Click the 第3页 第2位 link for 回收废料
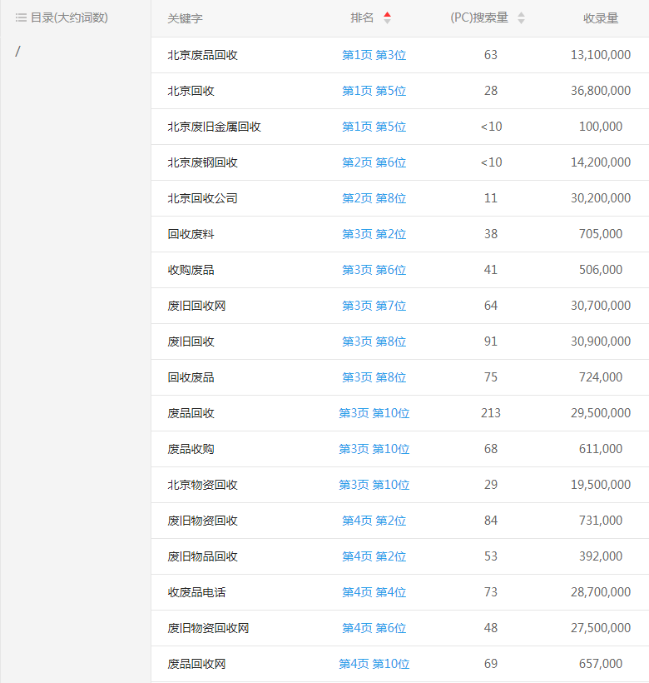This screenshot has height=683, width=649. coord(374,234)
